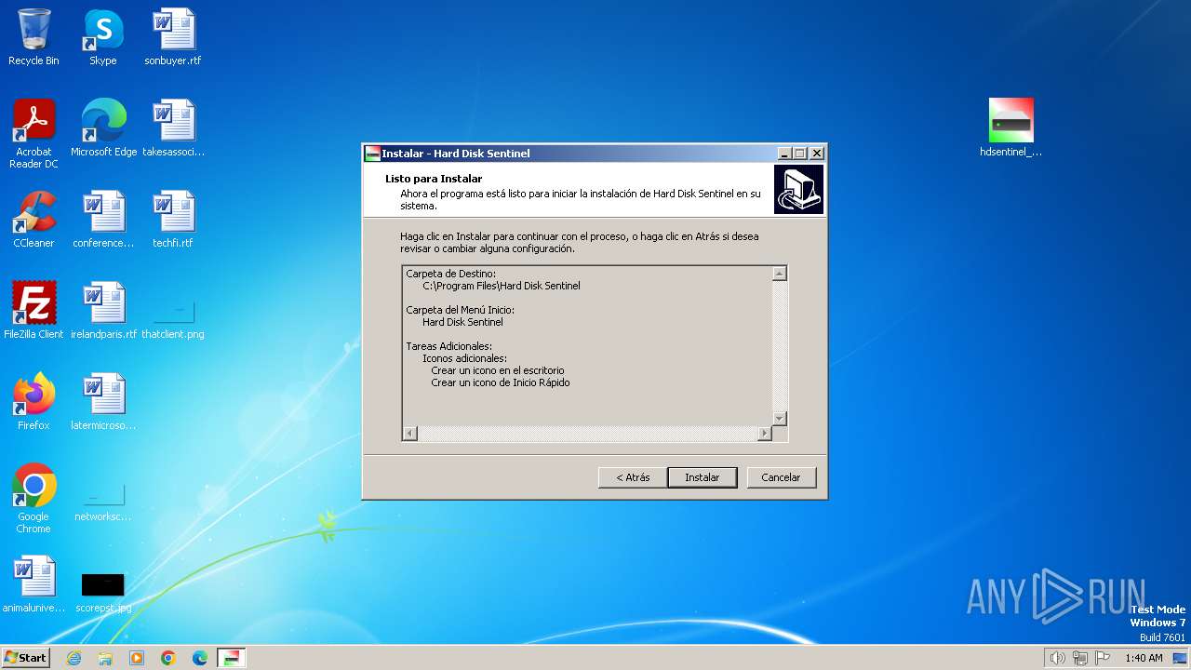Select the hdsentinel_ installer icon on desktop
This screenshot has width=1191, height=670.
click(x=1010, y=128)
